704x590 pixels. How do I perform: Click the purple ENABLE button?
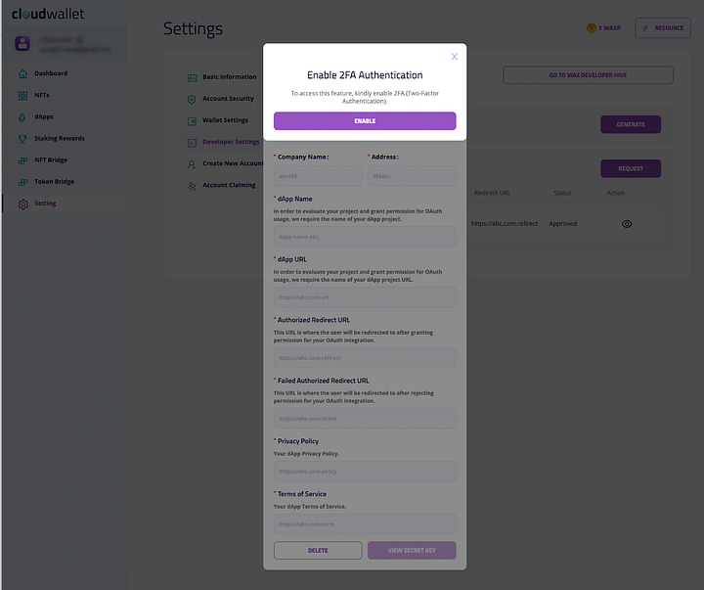pos(365,121)
